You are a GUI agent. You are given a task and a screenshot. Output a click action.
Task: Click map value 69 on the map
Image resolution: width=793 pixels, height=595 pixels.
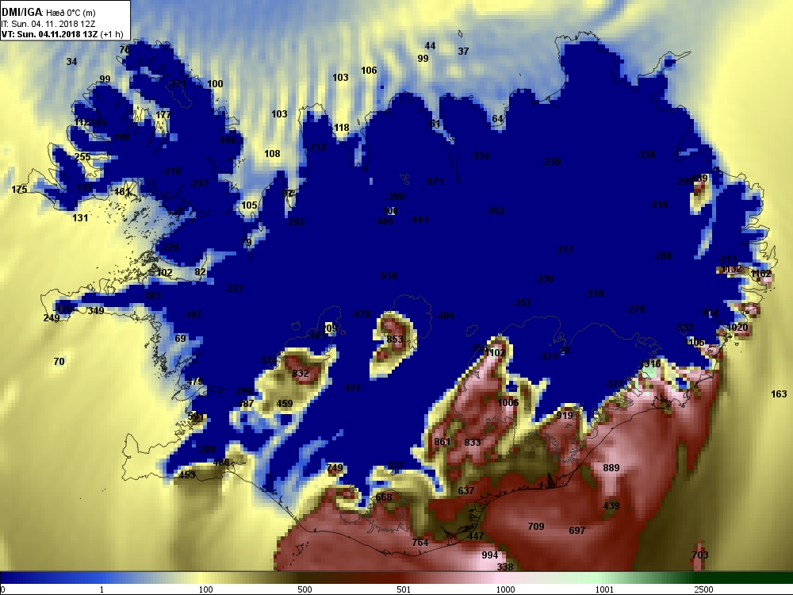[181, 339]
